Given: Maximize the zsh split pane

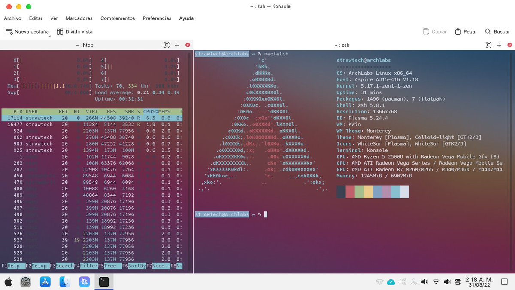Looking at the screenshot, I should (x=488, y=45).
